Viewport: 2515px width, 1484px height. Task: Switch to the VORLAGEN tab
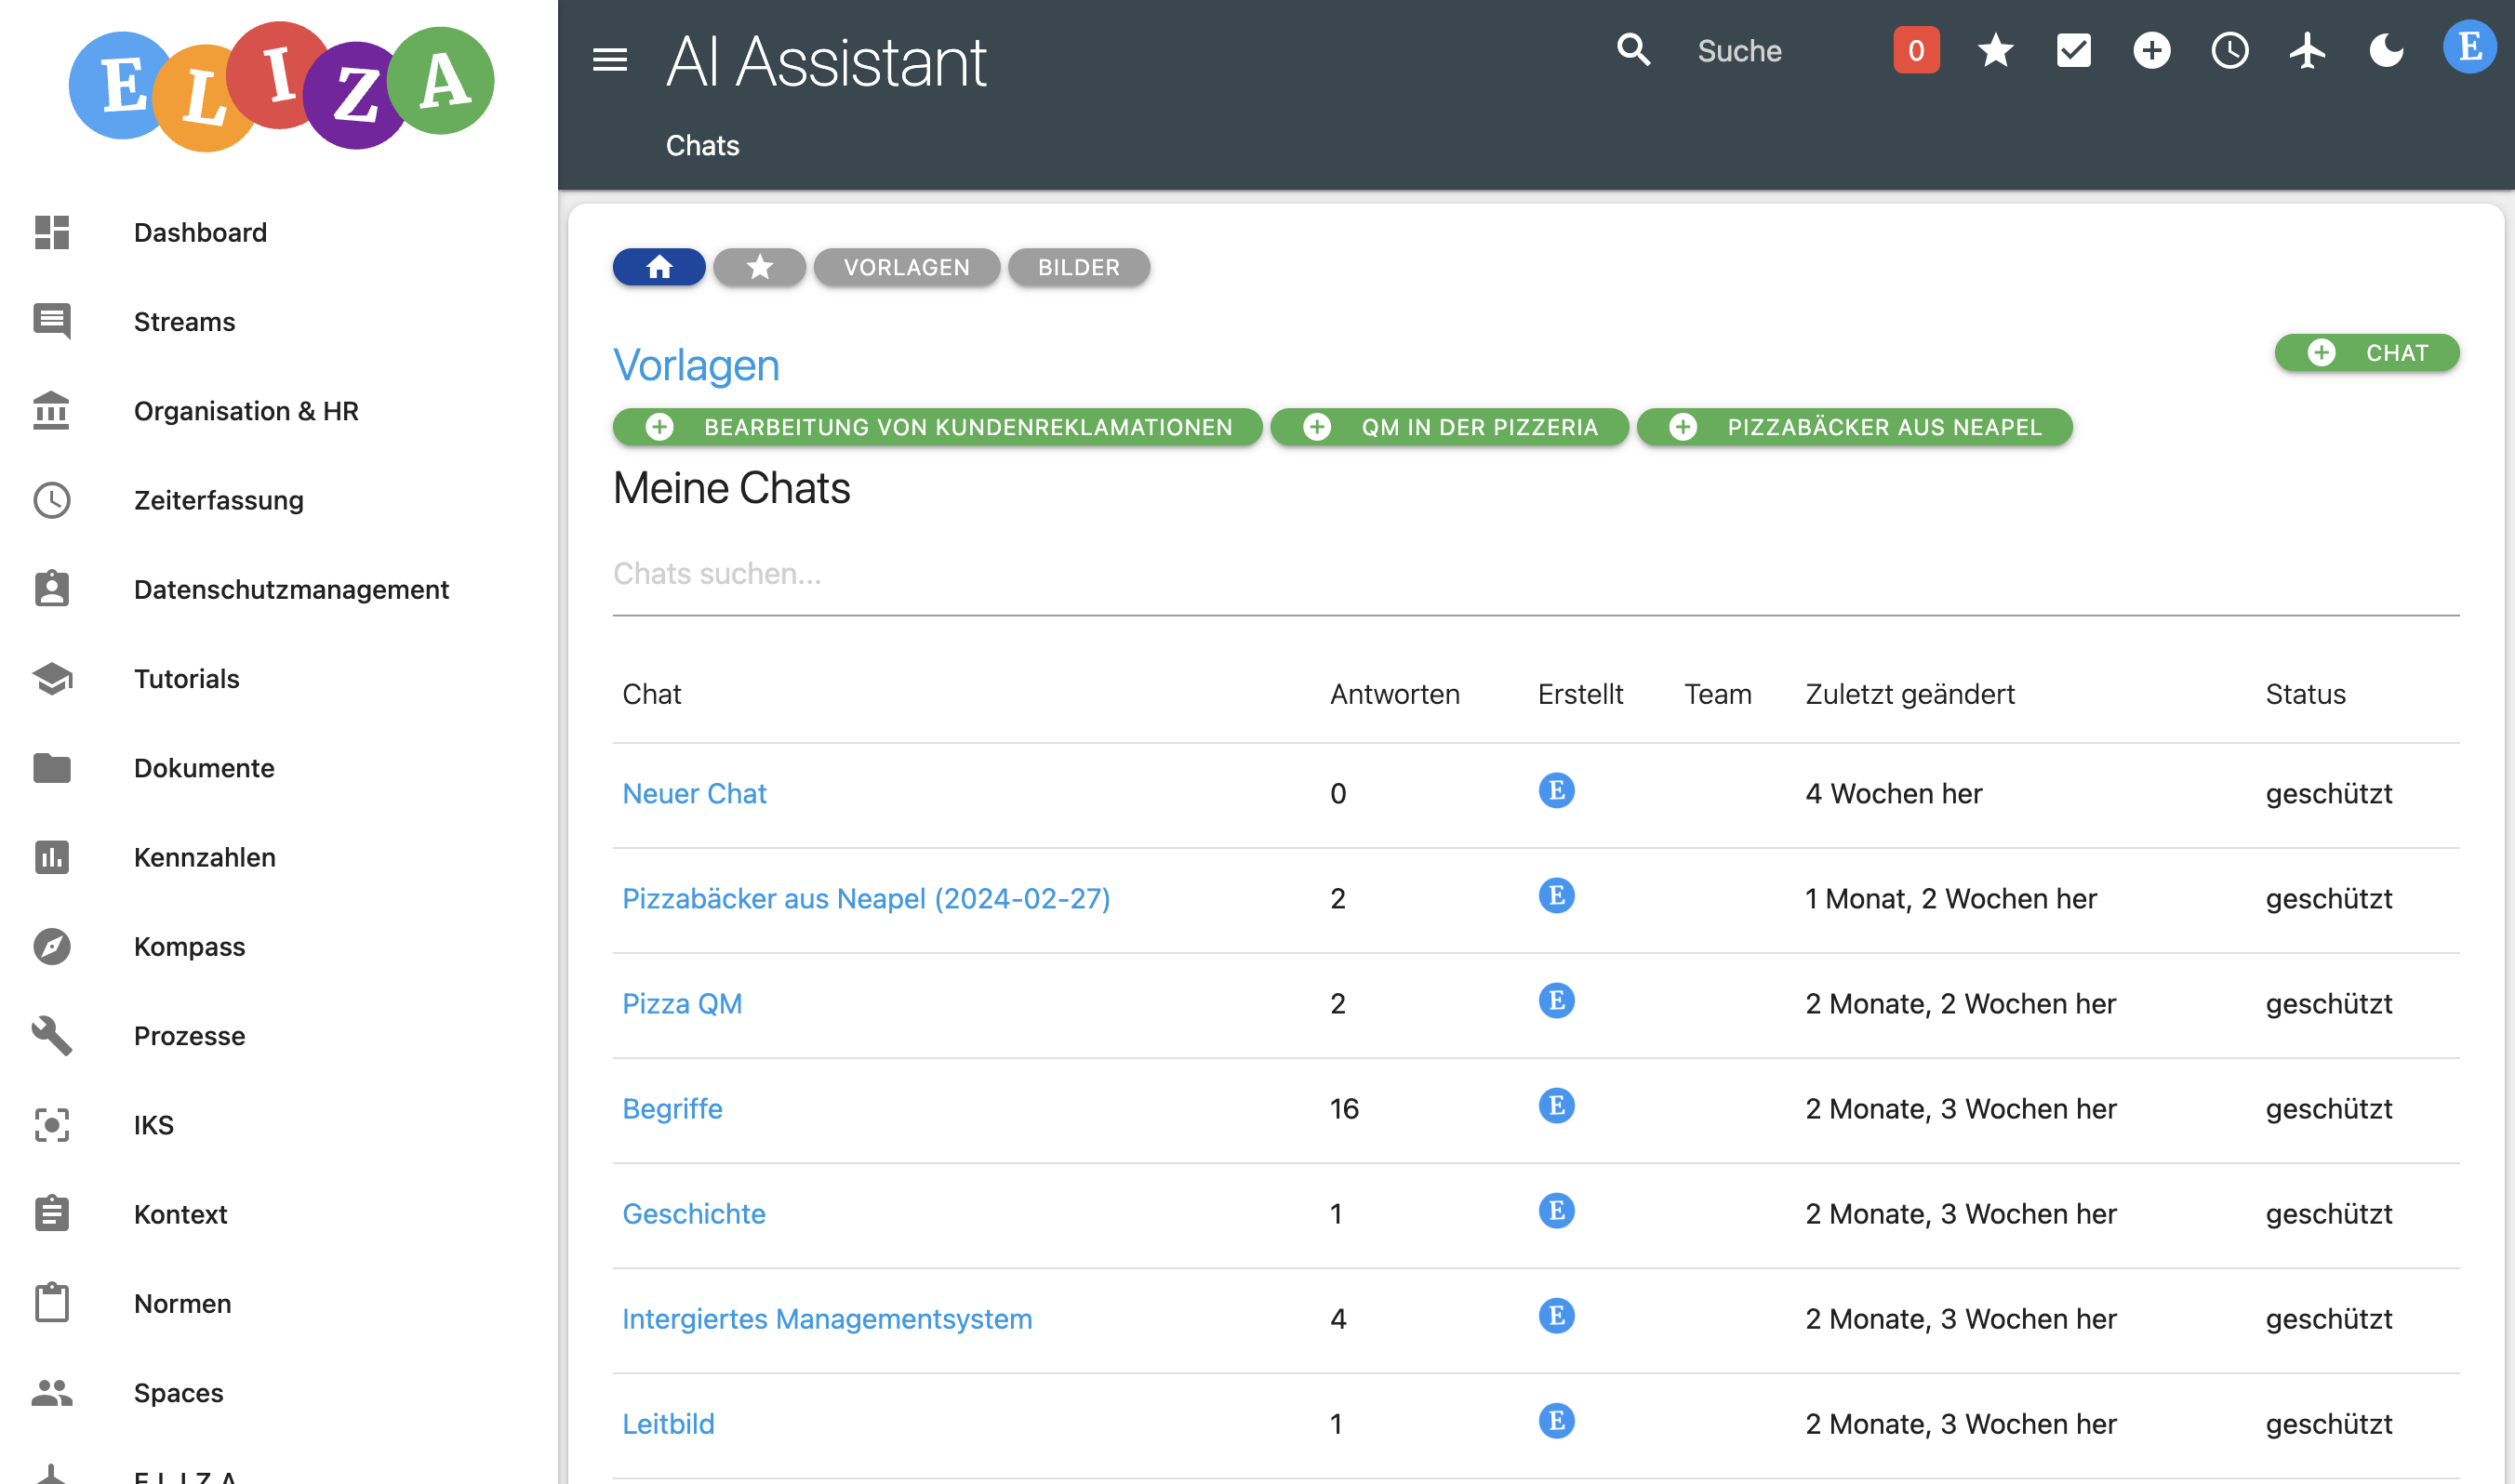pos(906,267)
